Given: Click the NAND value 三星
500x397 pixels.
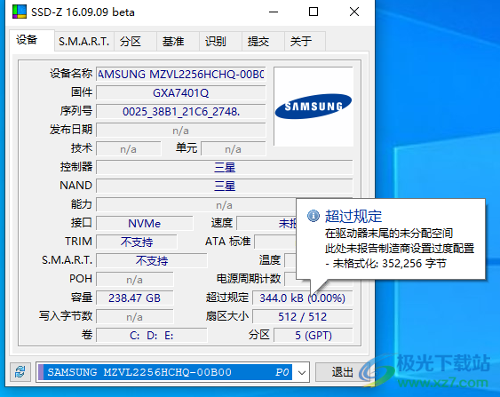Looking at the screenshot, I should (225, 186).
